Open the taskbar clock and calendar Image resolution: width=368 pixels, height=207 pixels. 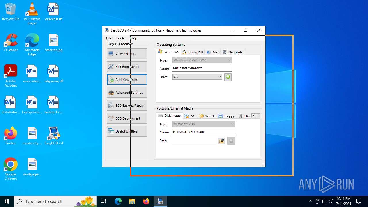click(x=344, y=201)
